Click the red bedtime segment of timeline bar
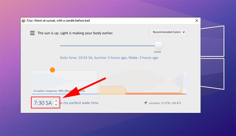The width and height of the screenshot is (236, 136). [x=155, y=94]
